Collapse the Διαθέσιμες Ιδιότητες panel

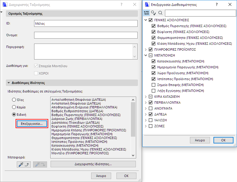(x=9, y=83)
